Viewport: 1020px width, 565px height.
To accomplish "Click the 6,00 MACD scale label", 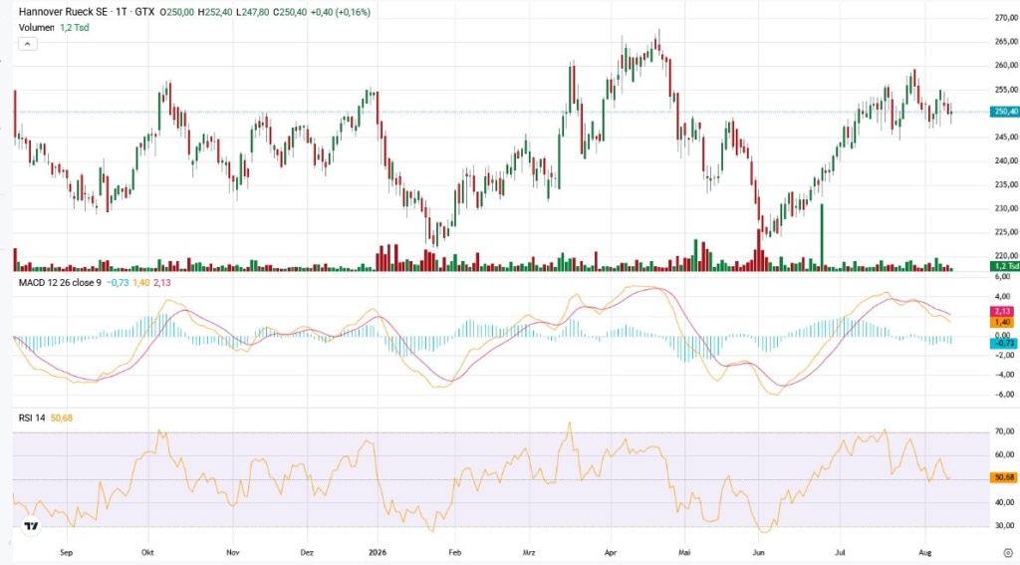I will [x=1002, y=276].
